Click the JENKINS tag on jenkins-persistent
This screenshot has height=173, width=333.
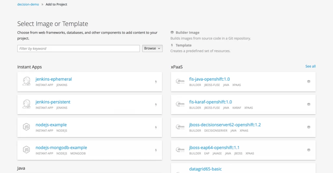click(x=62, y=108)
